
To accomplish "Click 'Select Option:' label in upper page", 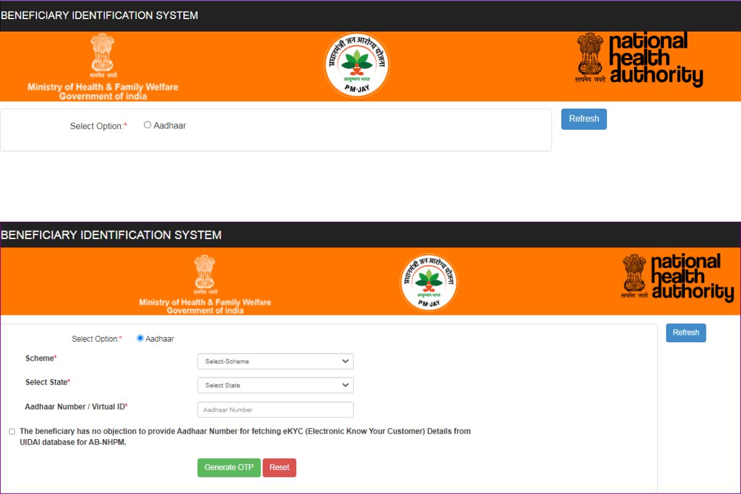I will [x=99, y=126].
